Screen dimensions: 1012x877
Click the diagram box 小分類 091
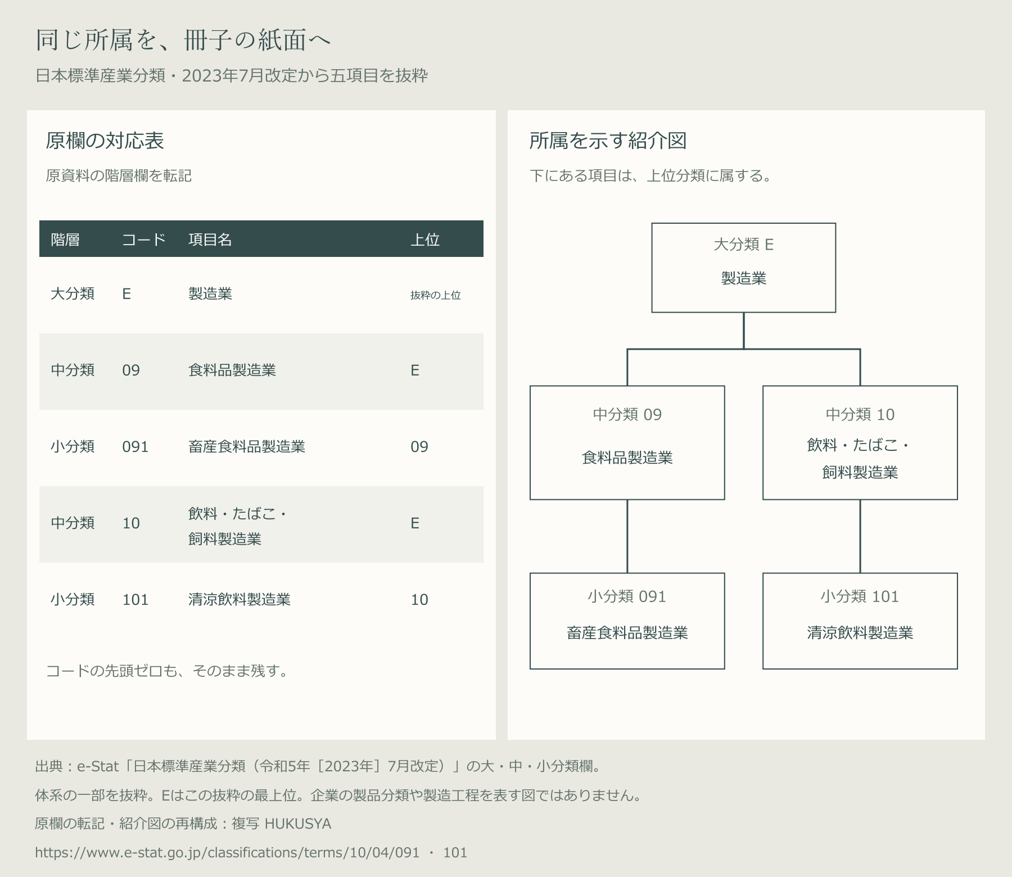[x=627, y=621]
